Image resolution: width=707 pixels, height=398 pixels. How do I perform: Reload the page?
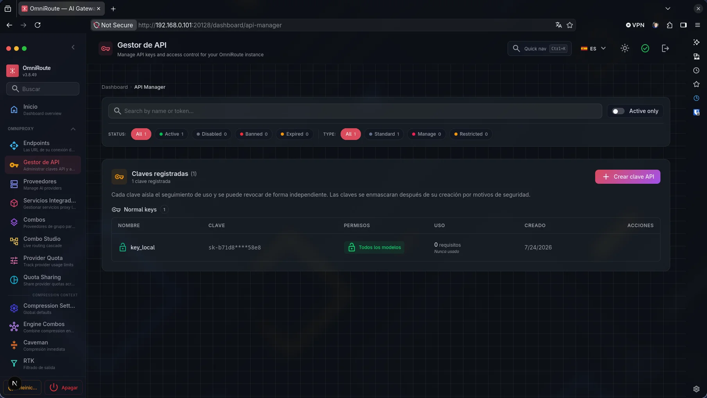[38, 25]
